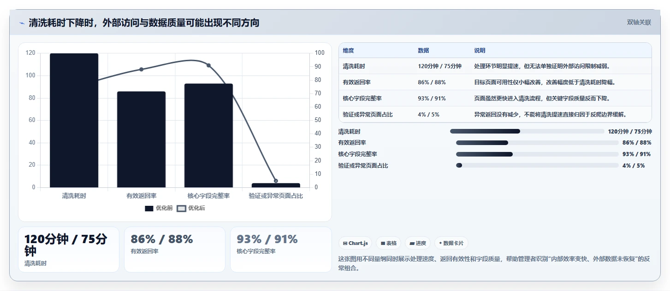670x291 pixels.
Task: Select the 验证或异常页面占比 table row cell
Action: pos(368,115)
